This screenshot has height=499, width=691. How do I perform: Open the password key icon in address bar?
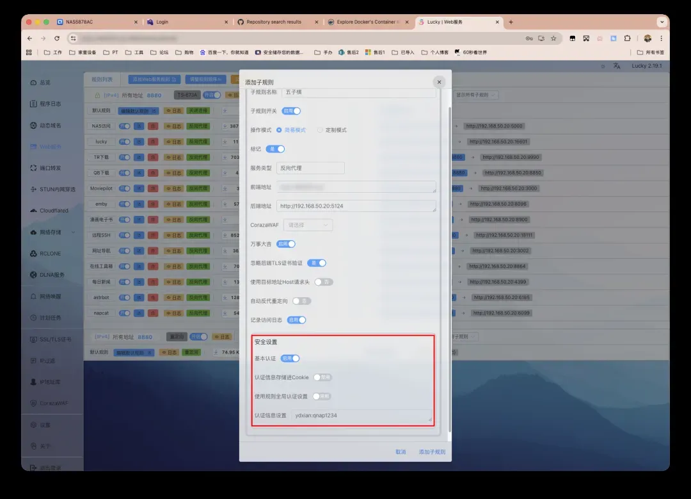[529, 38]
